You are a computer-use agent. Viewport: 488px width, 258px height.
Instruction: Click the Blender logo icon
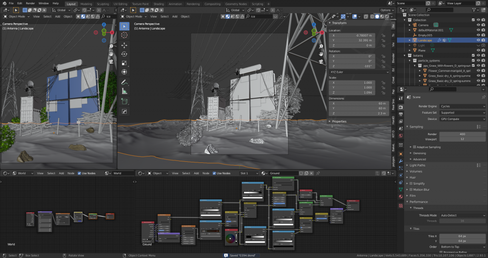point(4,3)
